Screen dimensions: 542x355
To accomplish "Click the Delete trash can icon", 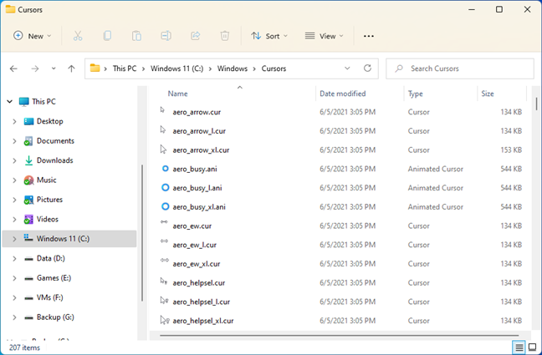I will [225, 36].
